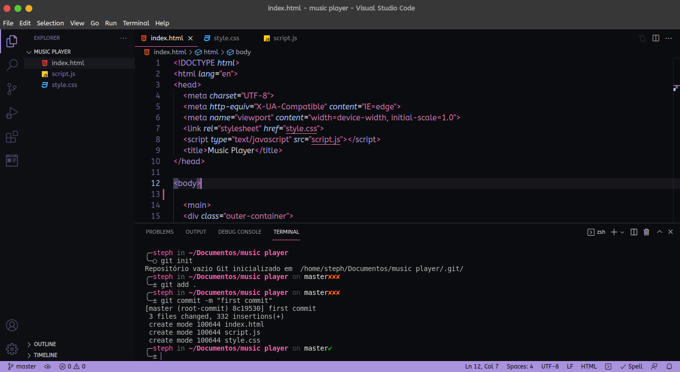Open the launch profile dropdown arrow

click(622, 232)
